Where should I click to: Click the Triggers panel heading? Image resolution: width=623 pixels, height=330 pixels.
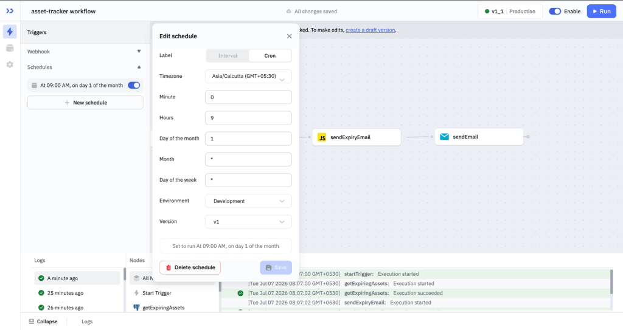coord(37,33)
